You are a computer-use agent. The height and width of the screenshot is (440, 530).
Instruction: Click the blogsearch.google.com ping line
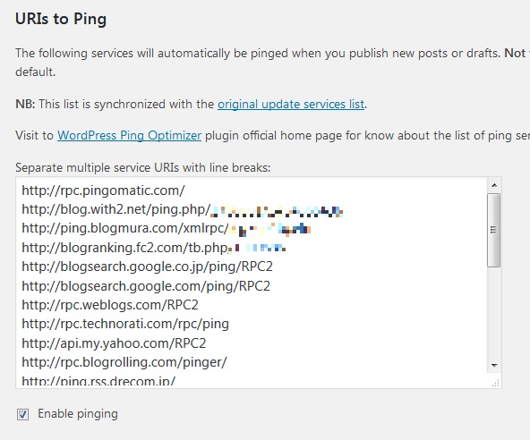click(x=146, y=286)
